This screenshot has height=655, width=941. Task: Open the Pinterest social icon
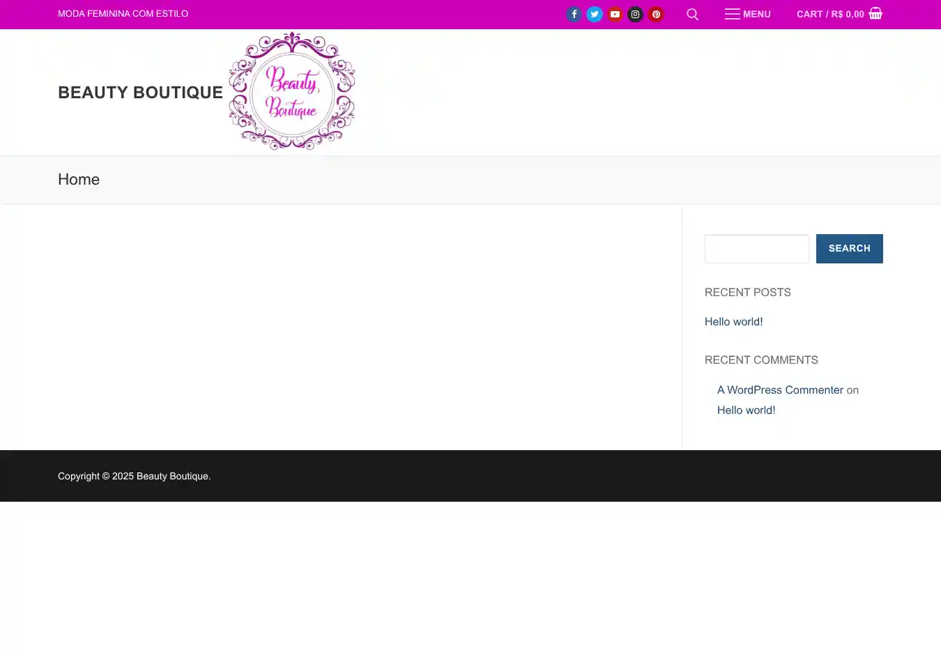(656, 14)
